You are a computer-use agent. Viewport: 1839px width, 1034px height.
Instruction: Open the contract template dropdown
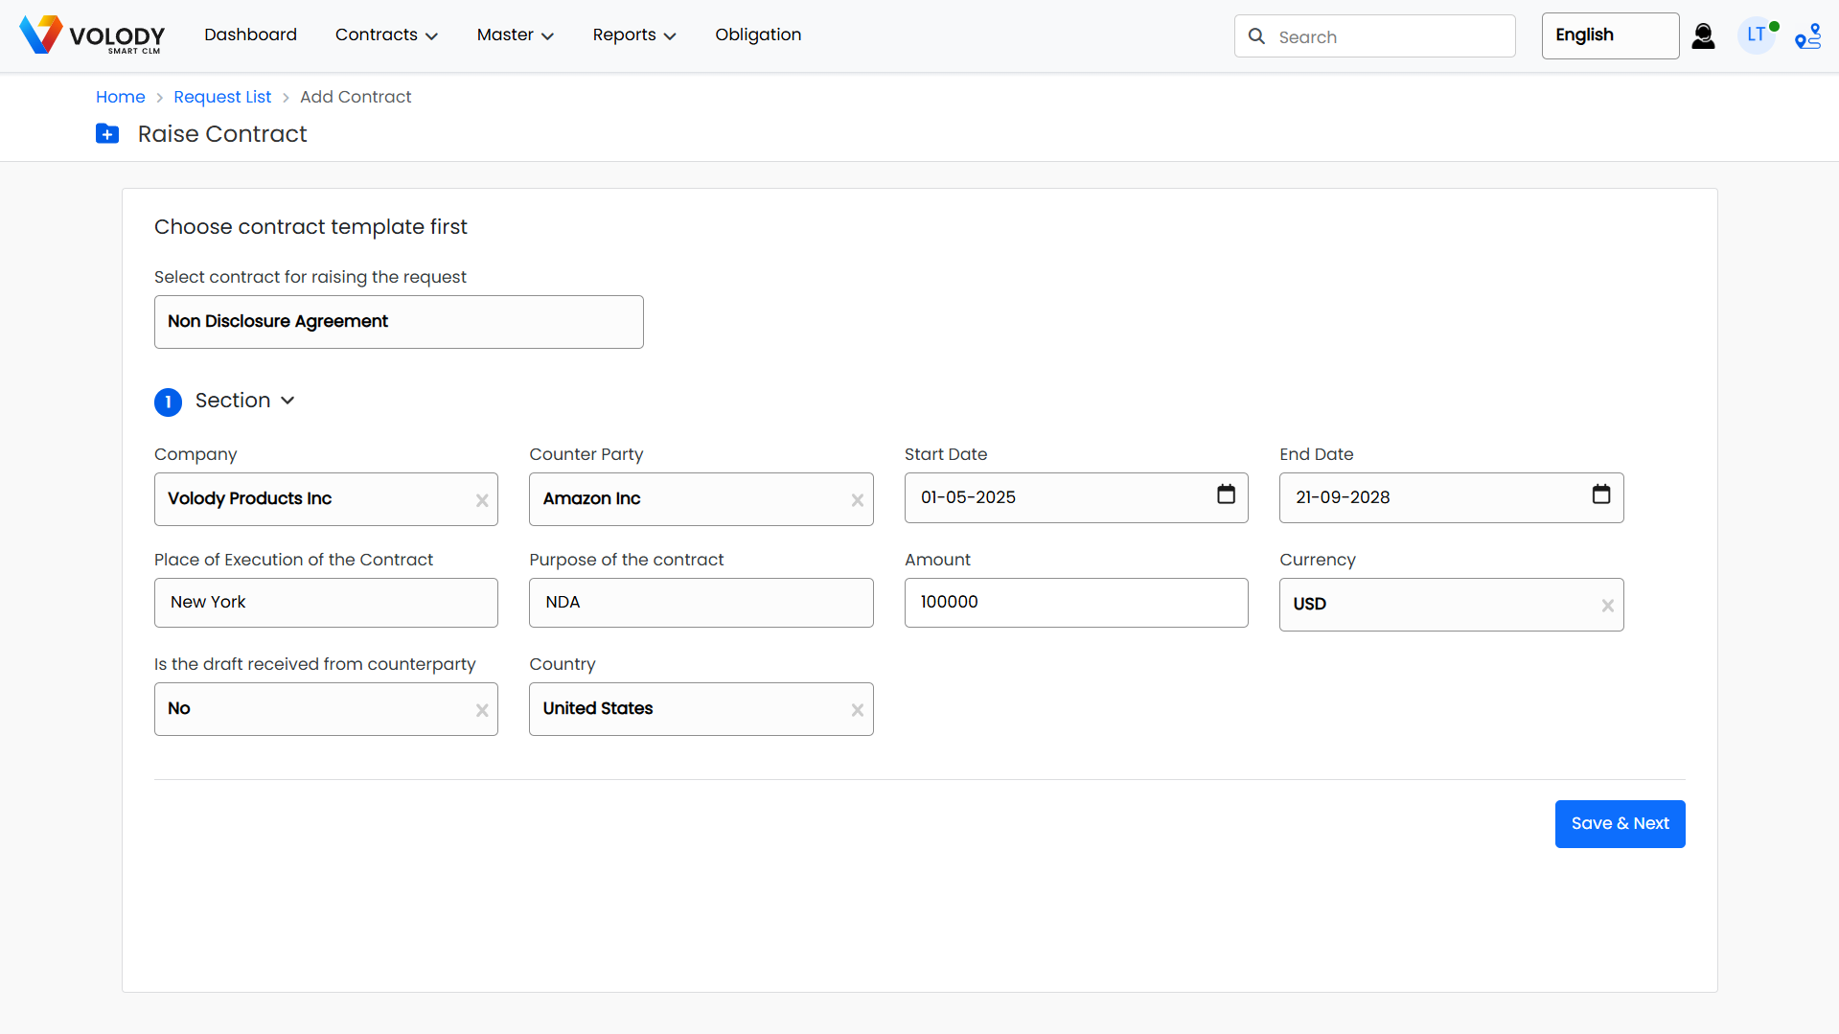(399, 322)
